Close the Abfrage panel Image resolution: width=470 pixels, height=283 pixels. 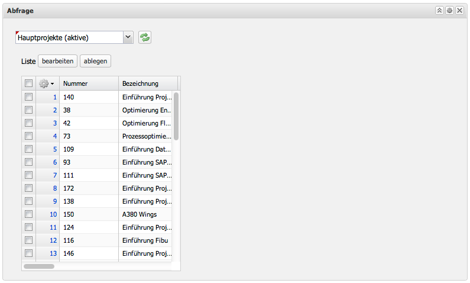pos(459,10)
